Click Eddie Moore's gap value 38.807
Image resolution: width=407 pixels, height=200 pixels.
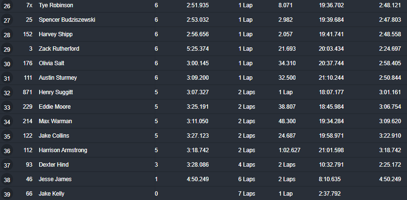tap(287, 107)
